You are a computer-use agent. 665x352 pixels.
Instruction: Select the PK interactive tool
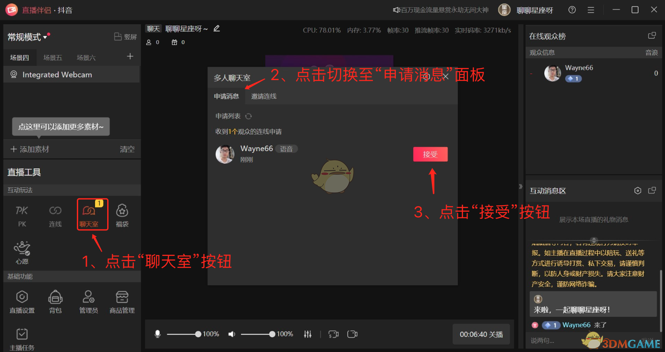[x=22, y=214]
